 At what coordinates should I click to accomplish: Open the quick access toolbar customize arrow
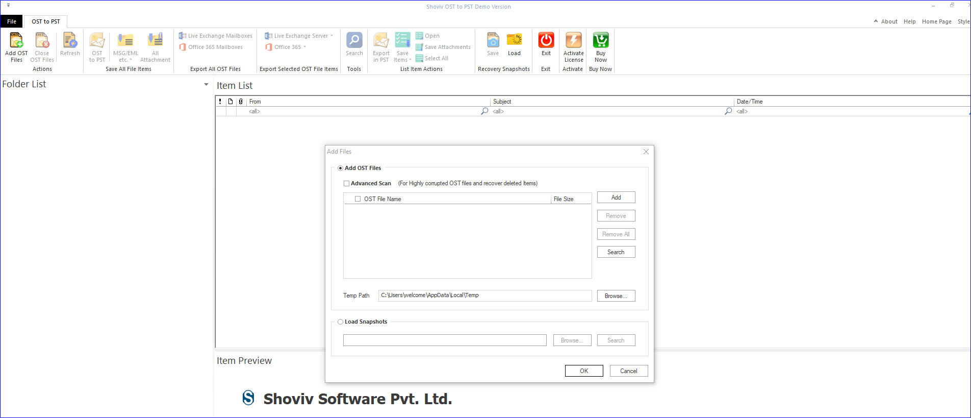pos(8,5)
